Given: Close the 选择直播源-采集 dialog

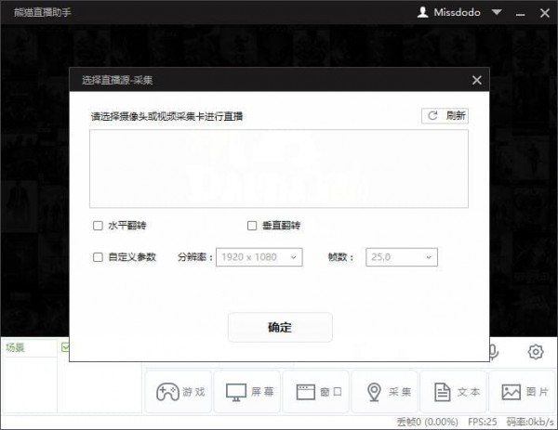Looking at the screenshot, I should 477,81.
